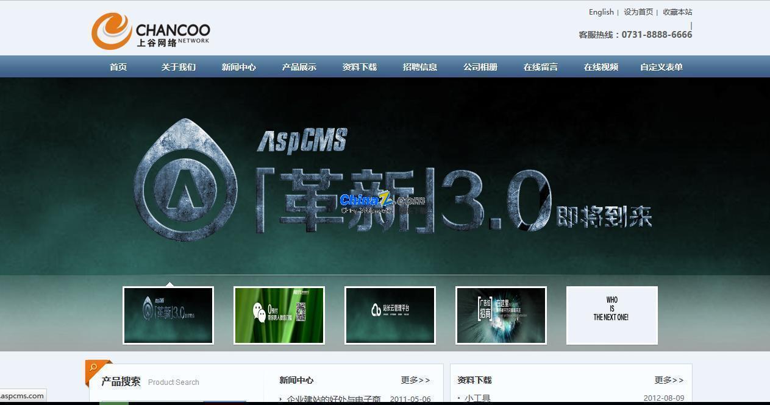This screenshot has height=405, width=770.
Task: Open 更多>> beside 新闻中心 section
Action: 415,380
